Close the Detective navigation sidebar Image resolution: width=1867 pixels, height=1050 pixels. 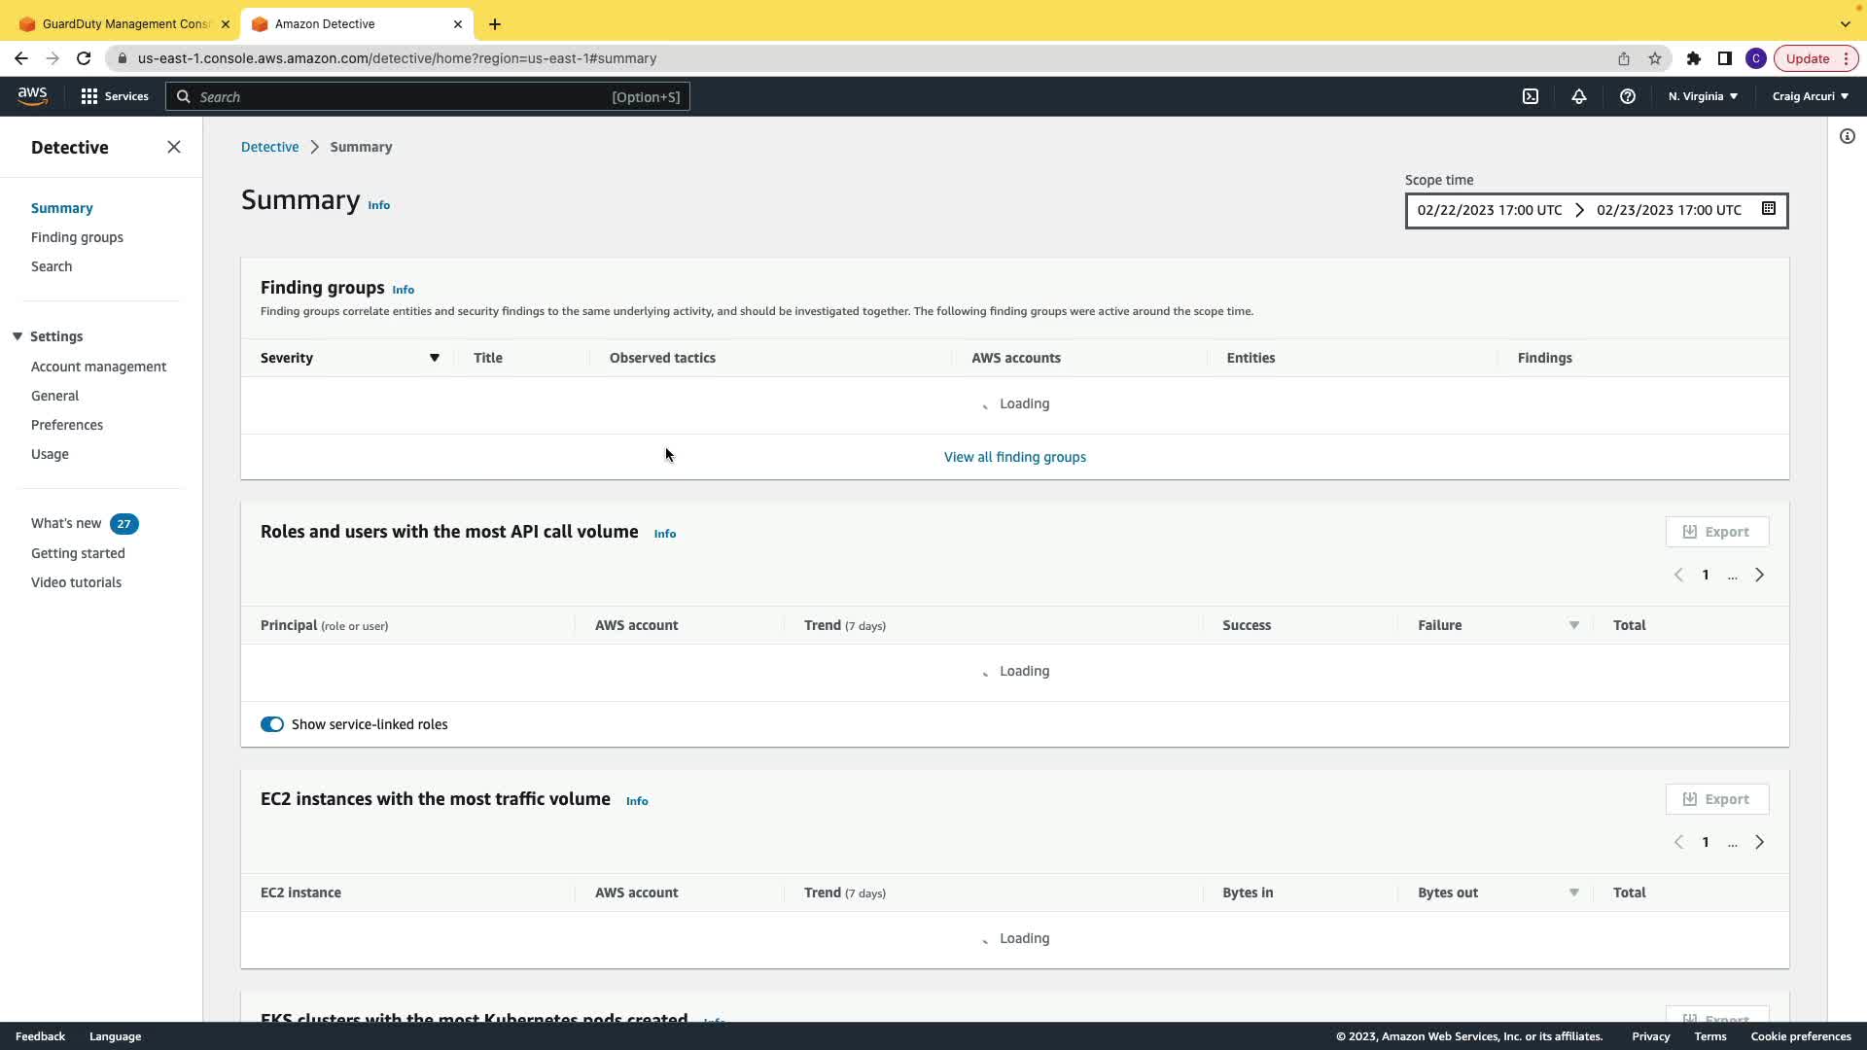[x=174, y=147]
